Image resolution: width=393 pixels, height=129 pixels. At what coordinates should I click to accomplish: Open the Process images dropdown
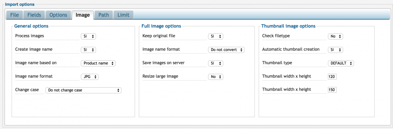click(88, 36)
